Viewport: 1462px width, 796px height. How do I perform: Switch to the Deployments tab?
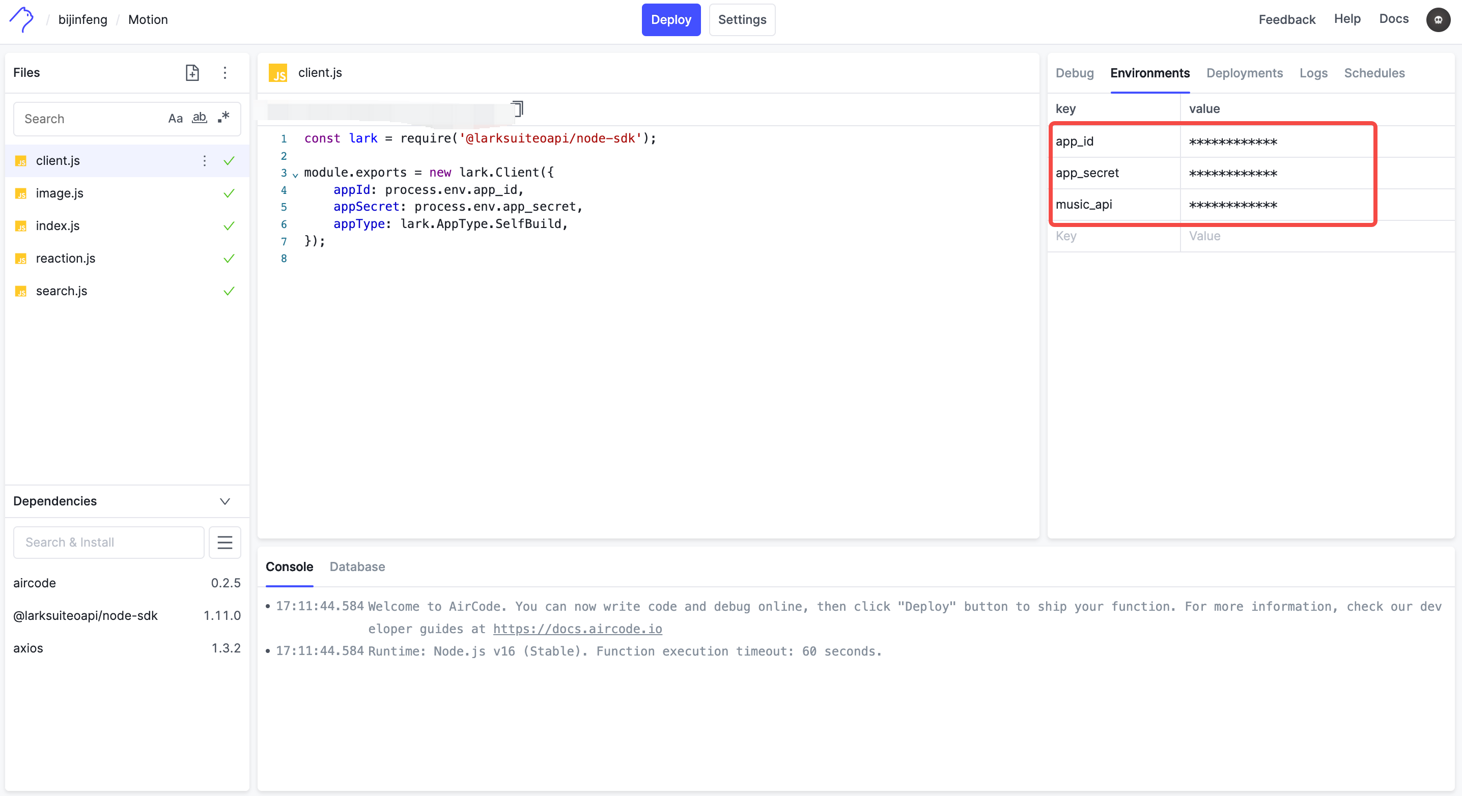tap(1244, 73)
